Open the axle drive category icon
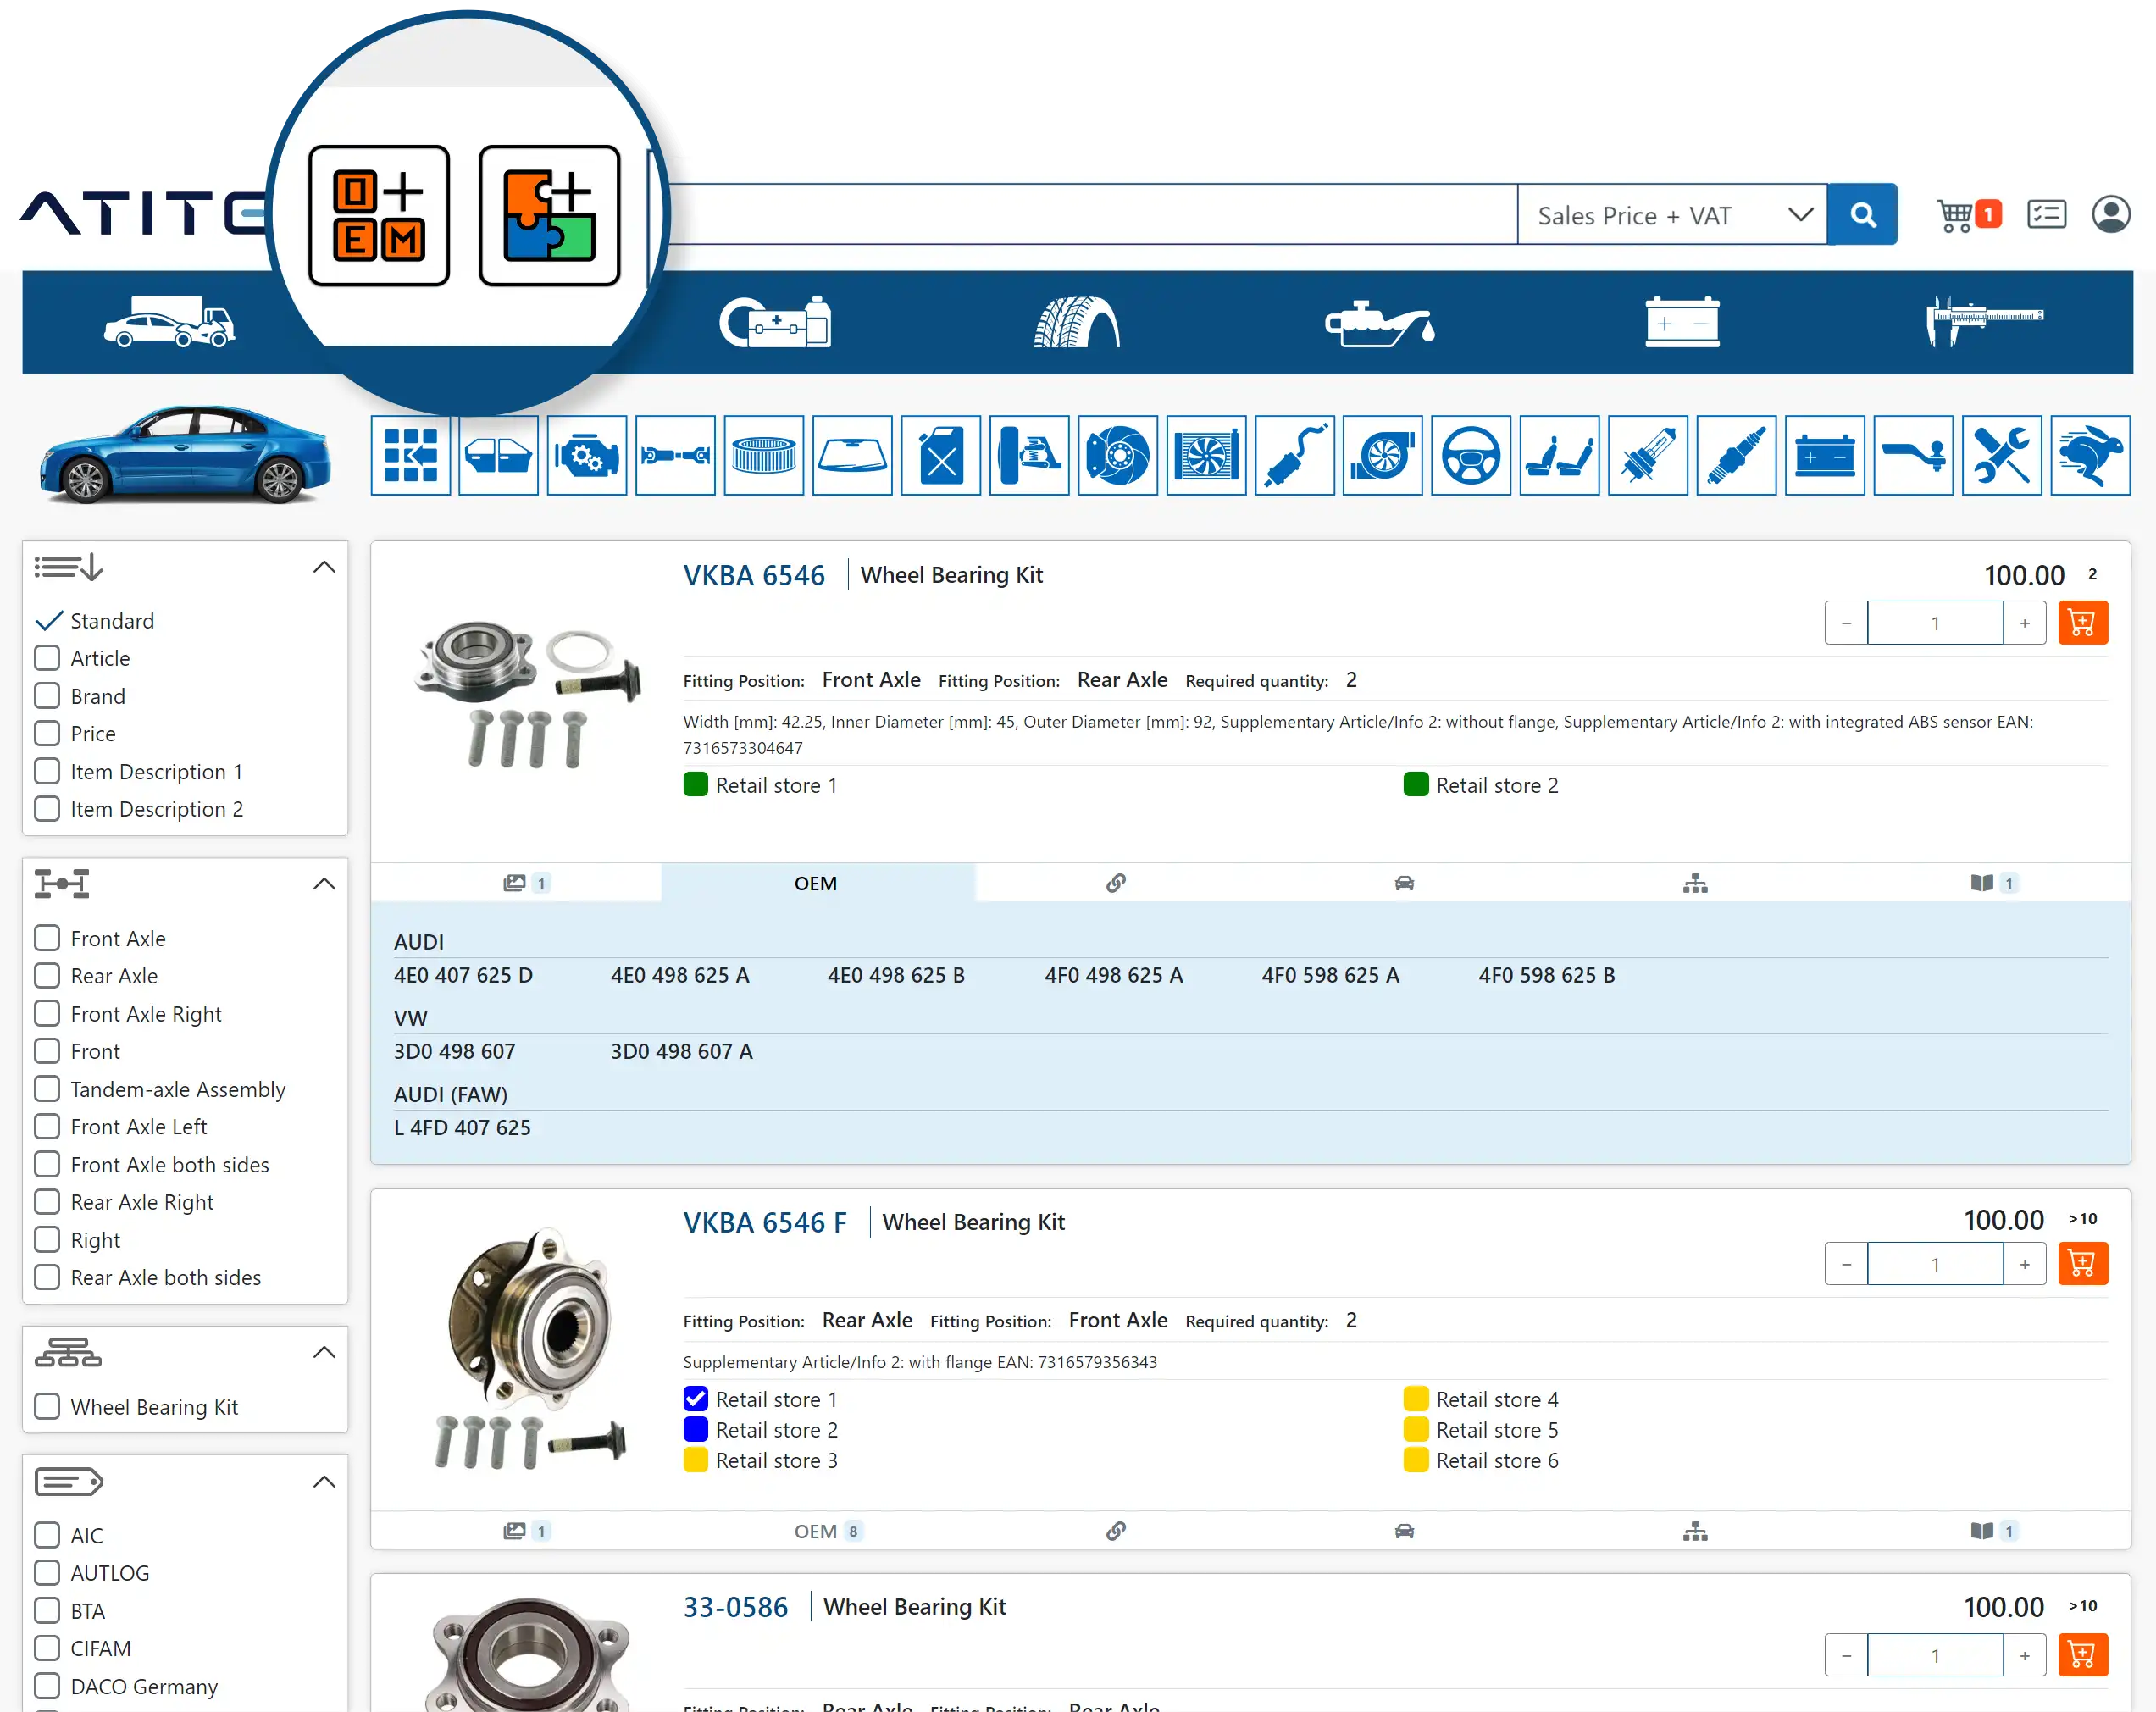The image size is (2156, 1712). point(675,456)
